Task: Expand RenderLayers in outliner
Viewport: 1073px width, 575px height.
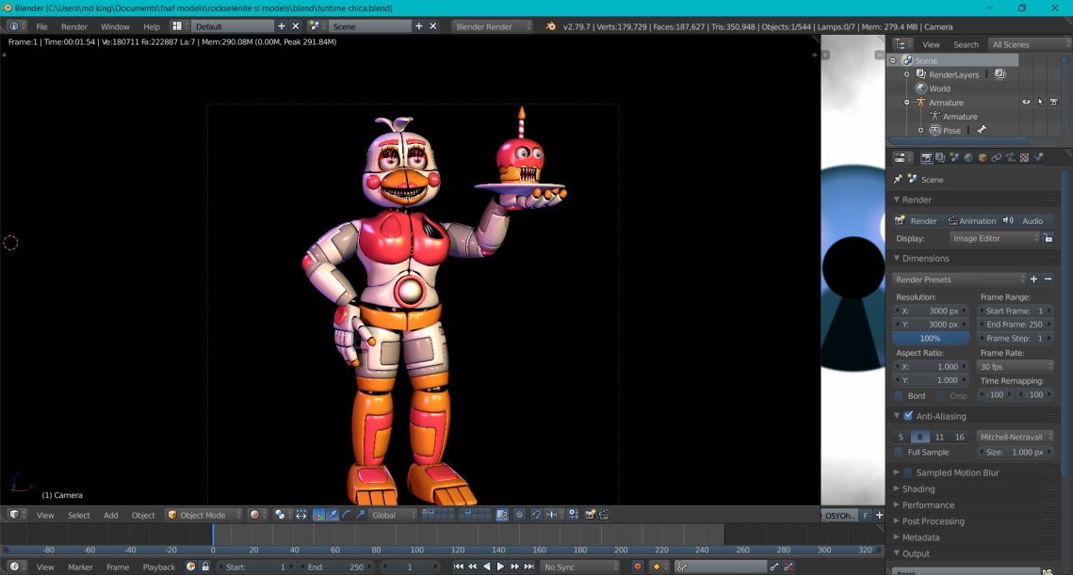Action: coord(906,74)
